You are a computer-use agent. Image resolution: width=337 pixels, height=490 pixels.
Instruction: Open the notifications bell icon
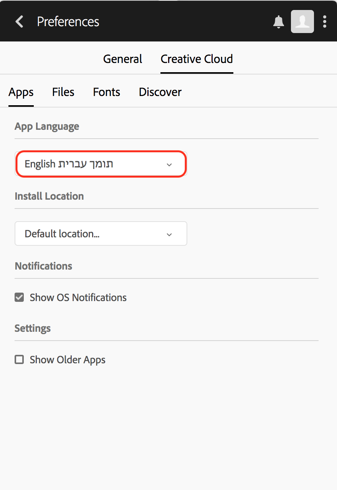pos(278,22)
